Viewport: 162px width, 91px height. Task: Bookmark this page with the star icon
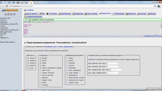pos(155,6)
